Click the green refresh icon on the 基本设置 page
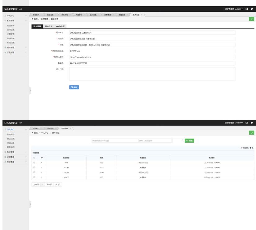This screenshot has width=256, height=230. click(x=251, y=19)
